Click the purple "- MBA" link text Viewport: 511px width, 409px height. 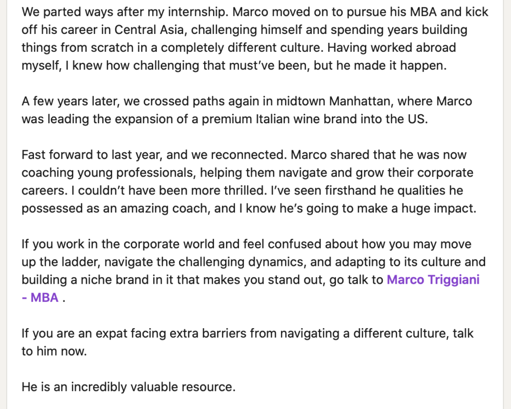point(40,298)
